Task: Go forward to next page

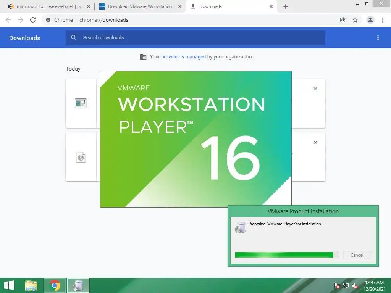Action: coord(21,20)
